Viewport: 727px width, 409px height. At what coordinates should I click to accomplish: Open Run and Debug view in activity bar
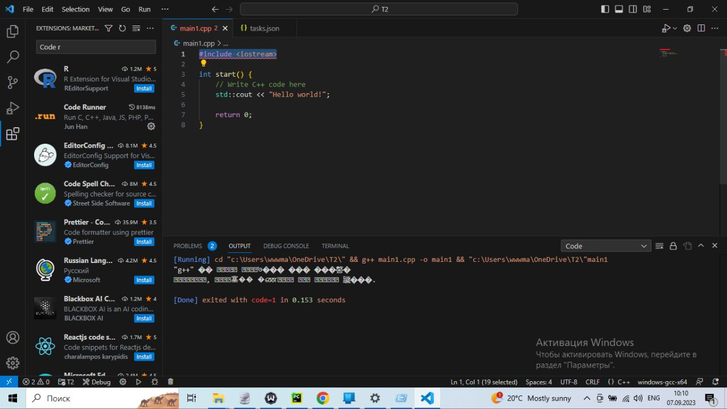pos(12,108)
